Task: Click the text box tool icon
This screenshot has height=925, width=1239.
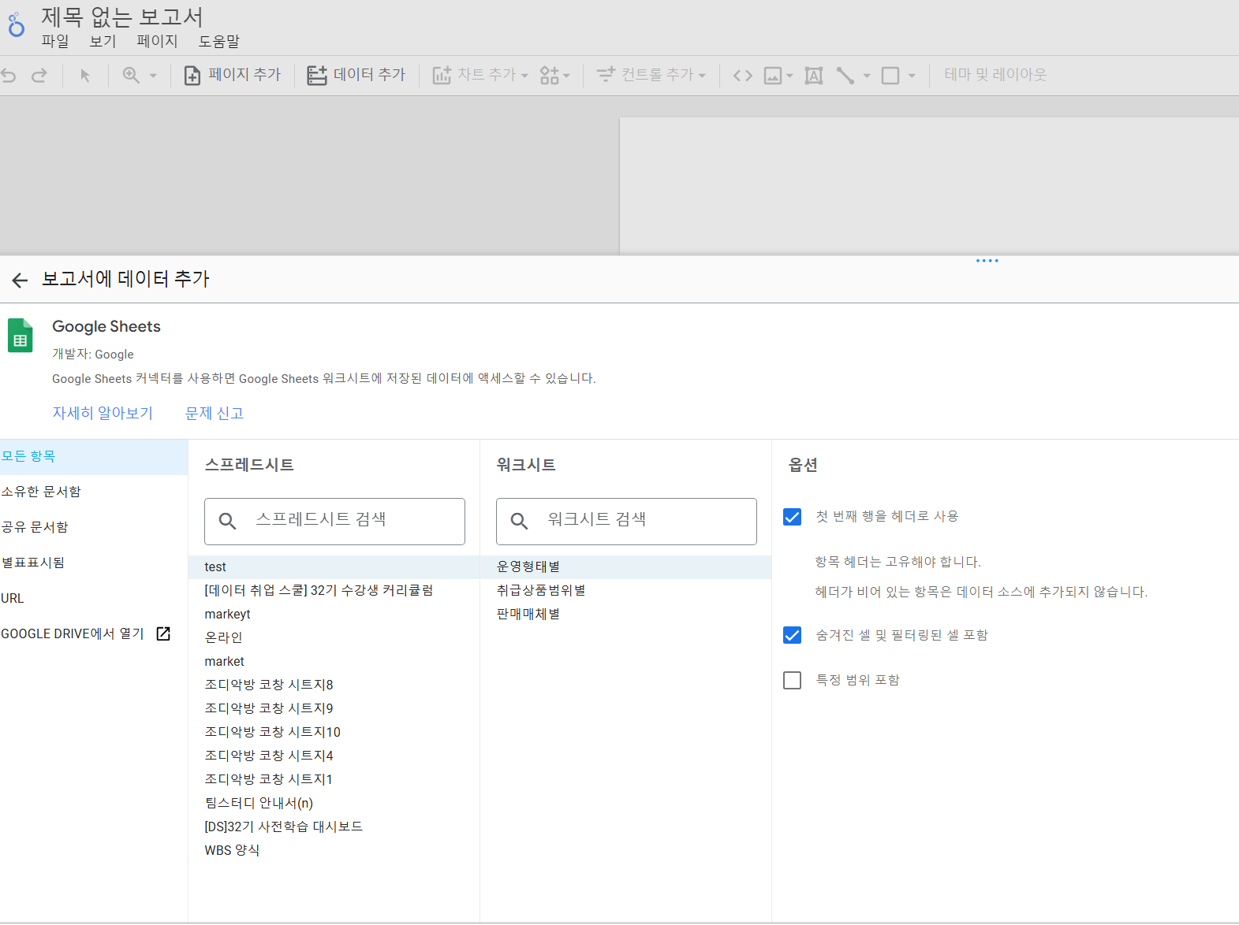Action: [x=814, y=76]
